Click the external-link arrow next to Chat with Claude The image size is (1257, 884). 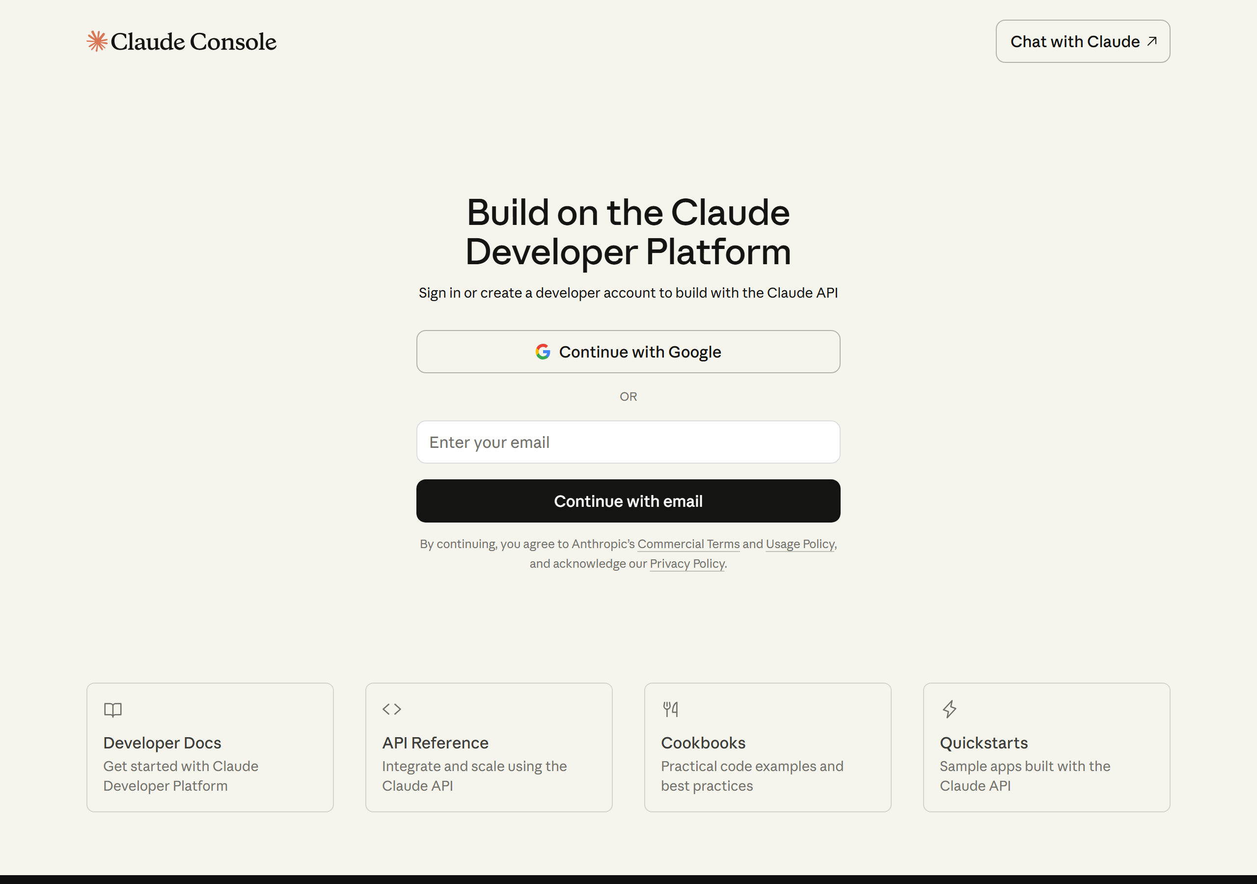point(1151,41)
